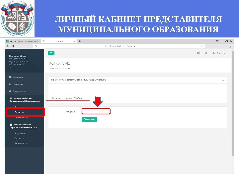239x179 pixels.
Task: Open the browser hamburger menu in title bar
Action: [217, 41]
